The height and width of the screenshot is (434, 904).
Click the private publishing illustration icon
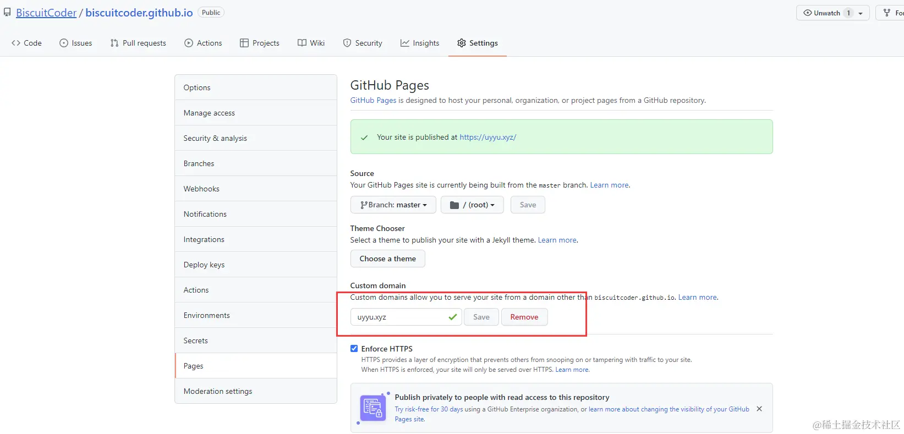[372, 408]
